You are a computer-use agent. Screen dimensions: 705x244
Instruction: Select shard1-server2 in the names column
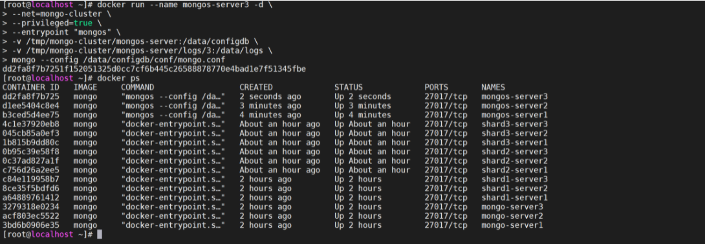coord(514,188)
